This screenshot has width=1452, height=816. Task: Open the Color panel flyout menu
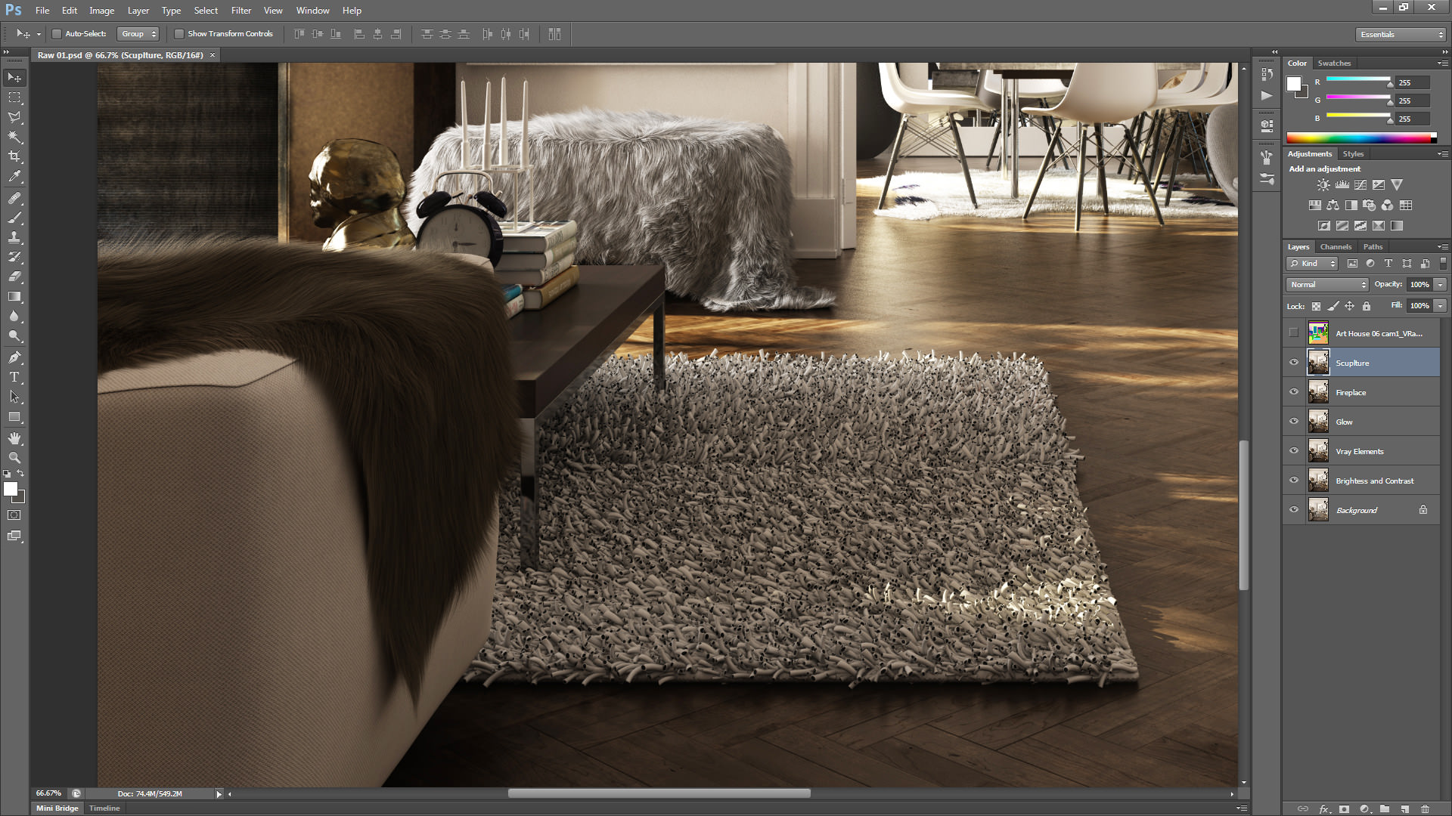coord(1443,63)
